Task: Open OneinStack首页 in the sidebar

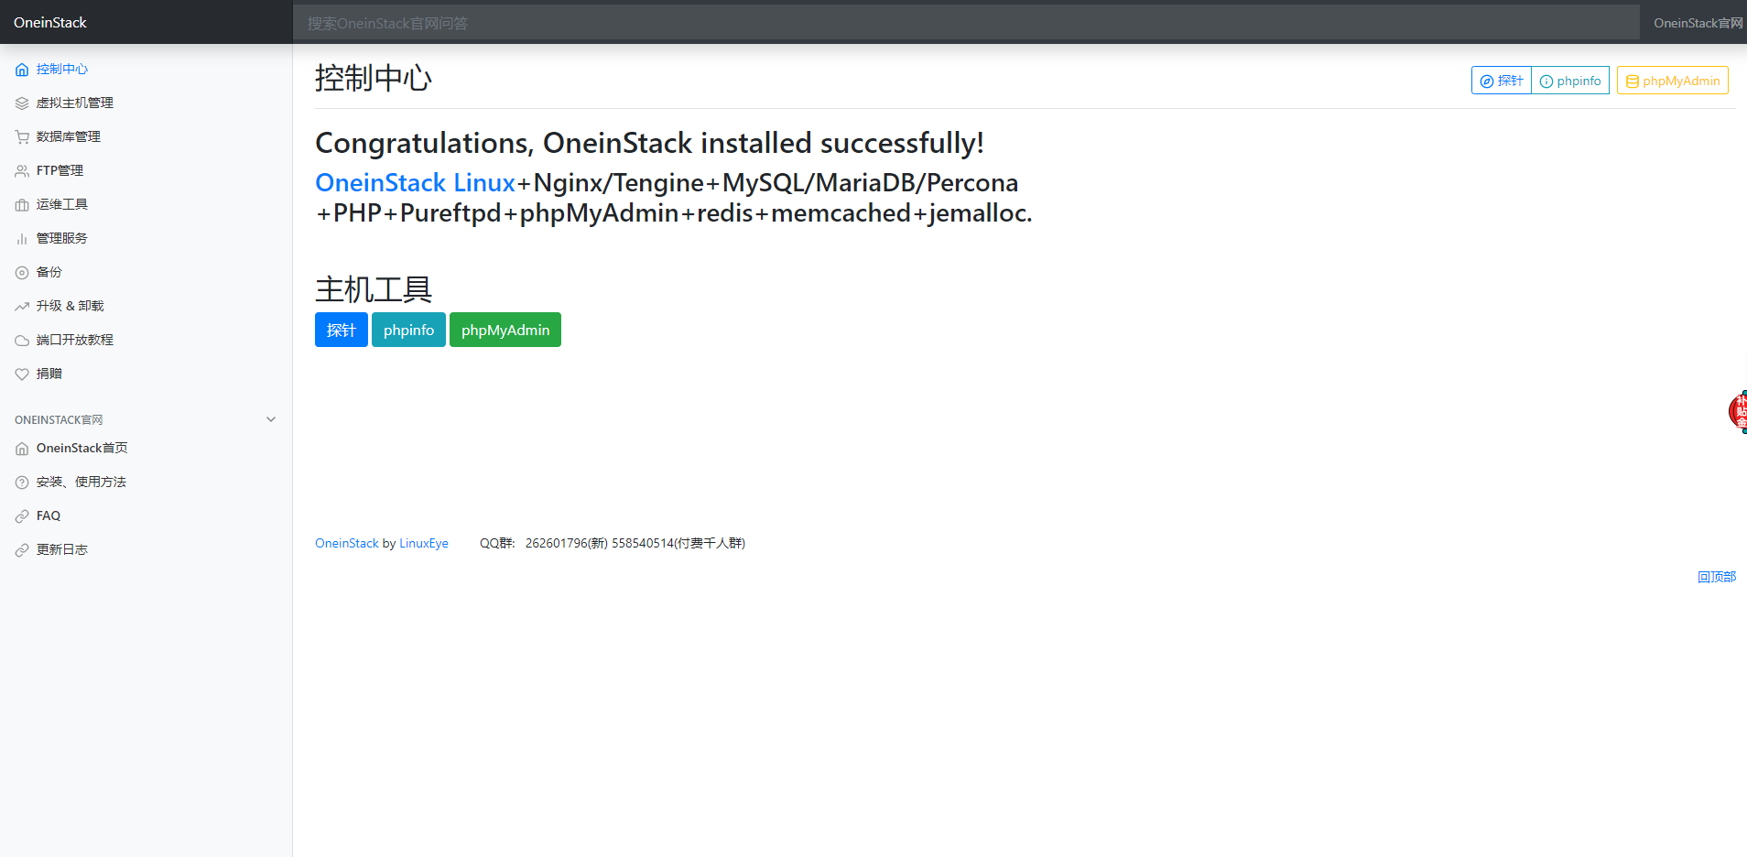Action: tap(82, 448)
